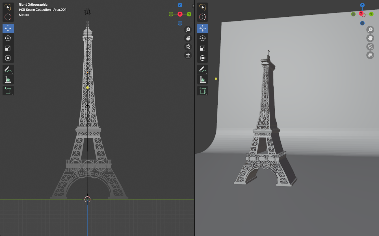Choose the Annotate pencil in the perspective viewport
Screen dimensions: 379x236
click(x=202, y=69)
